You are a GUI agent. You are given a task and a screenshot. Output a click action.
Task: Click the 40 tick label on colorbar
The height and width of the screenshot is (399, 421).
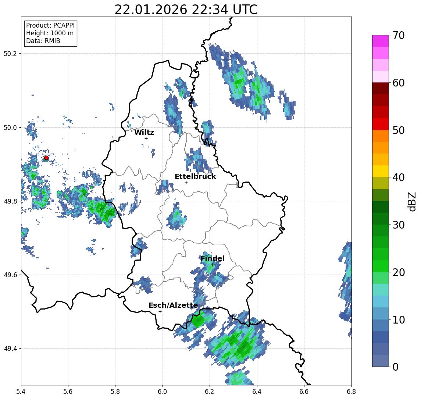399,177
